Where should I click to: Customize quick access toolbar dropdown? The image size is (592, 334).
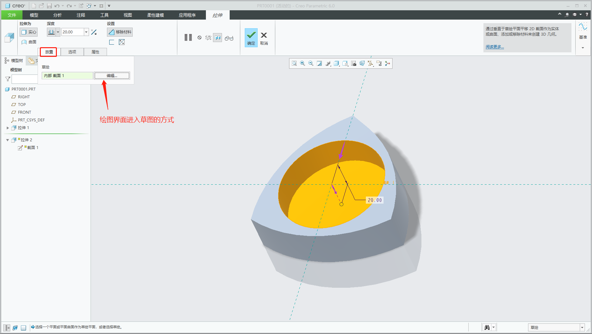point(109,6)
